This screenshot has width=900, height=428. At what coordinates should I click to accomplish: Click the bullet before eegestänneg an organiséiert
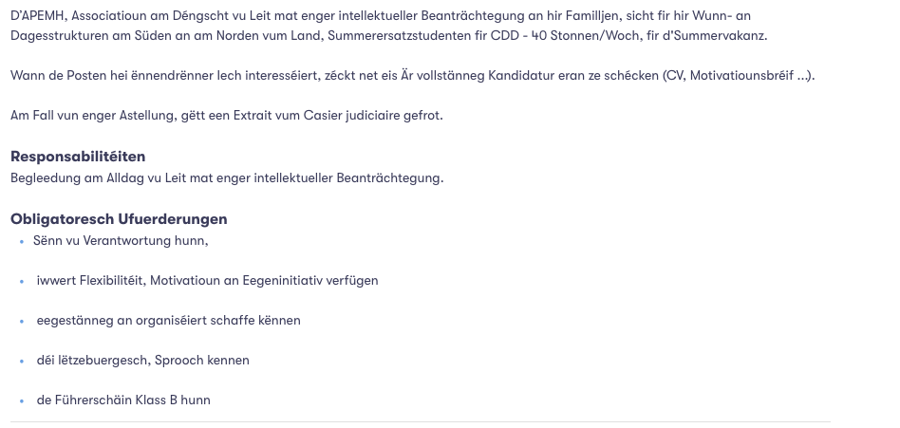(22, 322)
